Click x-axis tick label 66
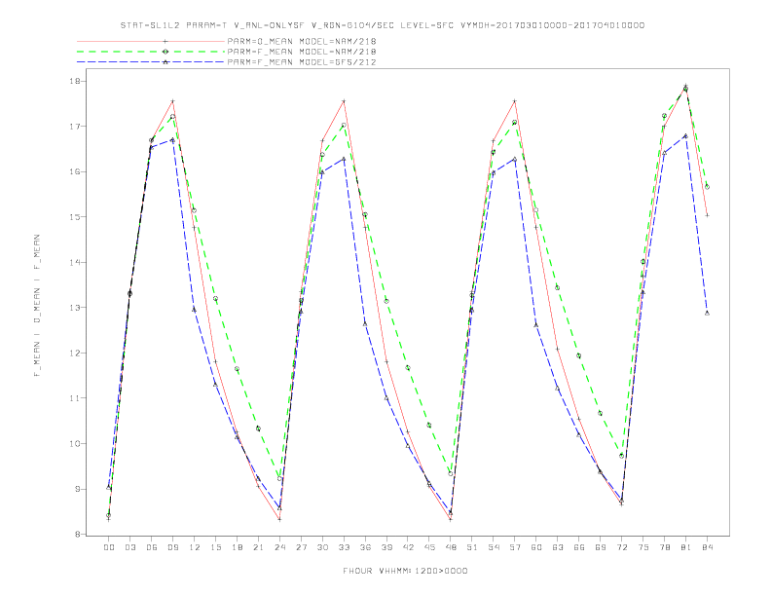The image size is (771, 596). (x=579, y=547)
